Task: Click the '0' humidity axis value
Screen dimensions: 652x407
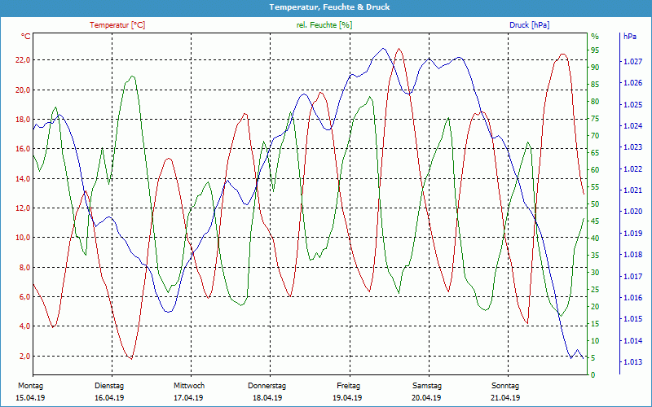Action: pos(593,375)
